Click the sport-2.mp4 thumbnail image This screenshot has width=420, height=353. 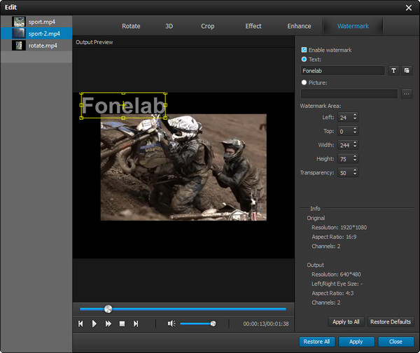[x=19, y=34]
